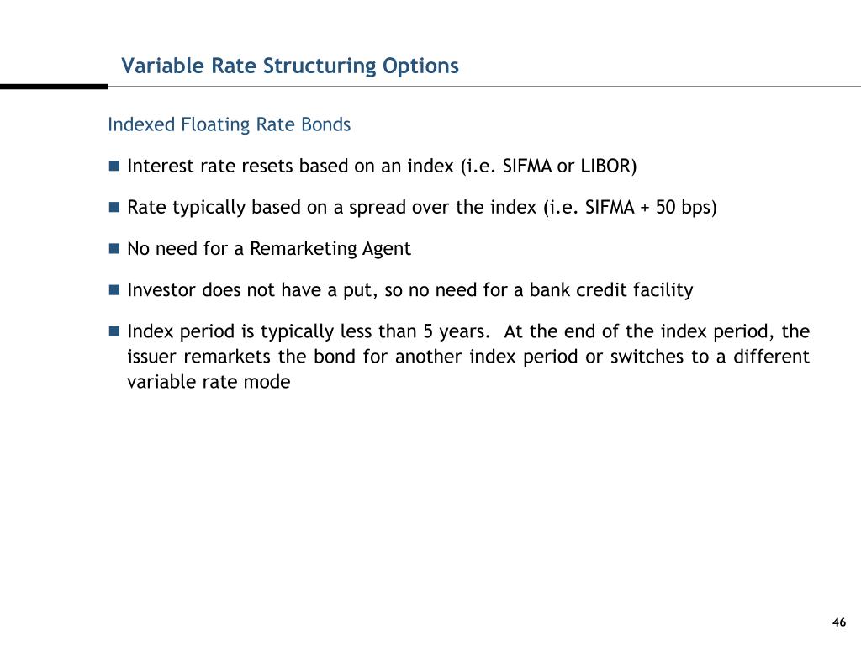Click the slide title Variable Rate Structuring Options
Screen dimensions: 861x646
tap(290, 66)
